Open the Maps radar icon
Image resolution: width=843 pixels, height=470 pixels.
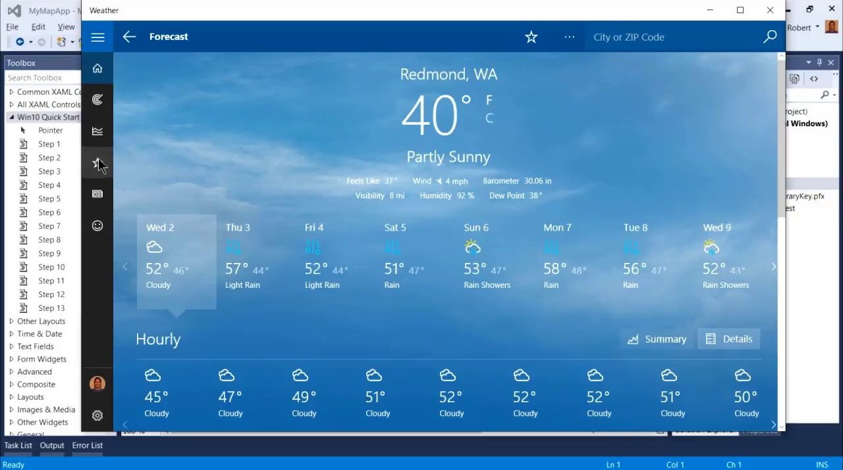coord(97,100)
